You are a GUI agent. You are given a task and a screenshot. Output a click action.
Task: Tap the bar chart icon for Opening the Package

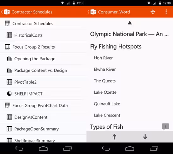click(9, 59)
